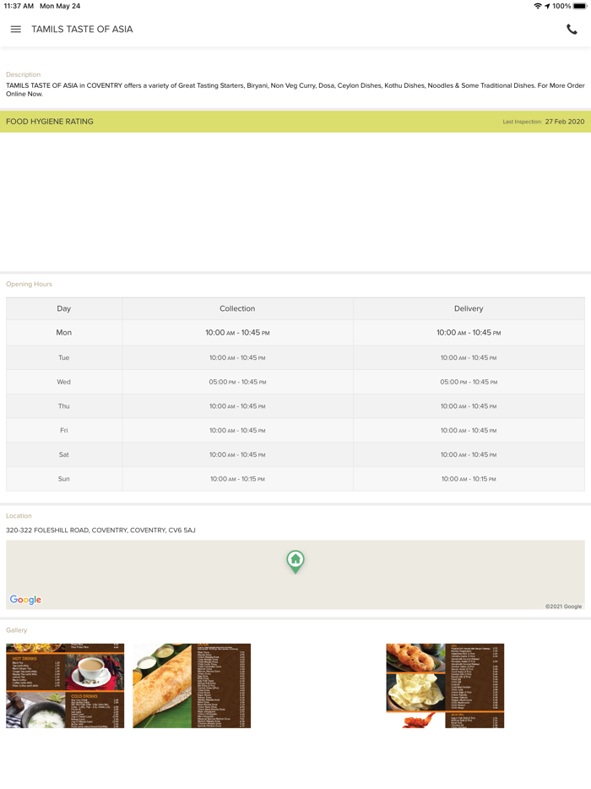Click the Mon row day cell
This screenshot has height=789, width=591.
click(64, 333)
